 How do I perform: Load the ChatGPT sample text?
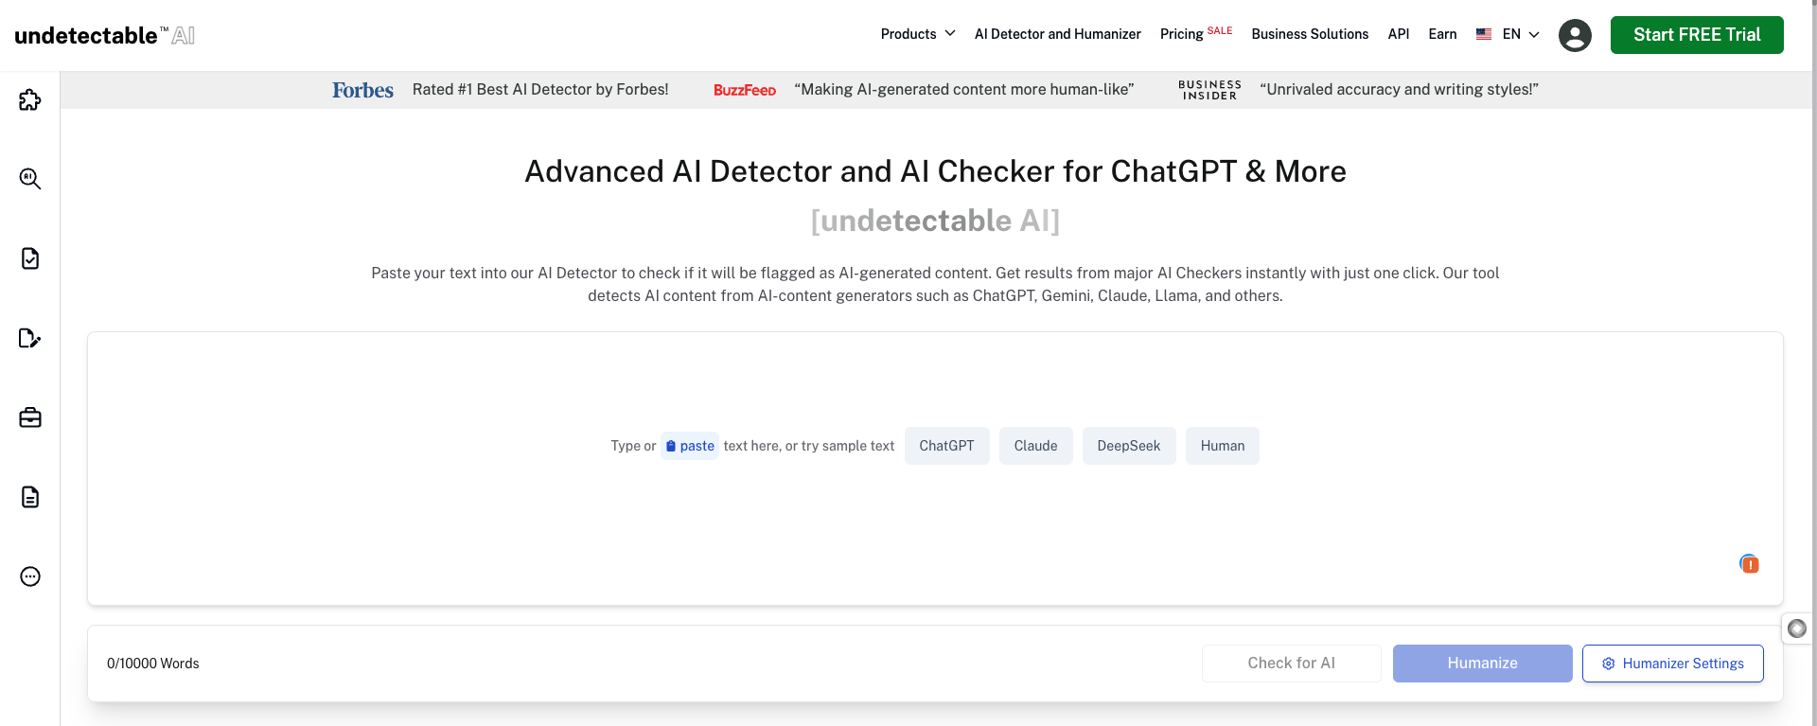click(x=946, y=446)
